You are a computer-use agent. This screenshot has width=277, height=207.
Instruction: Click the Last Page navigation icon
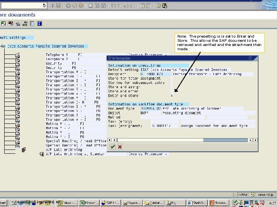coord(132,6)
